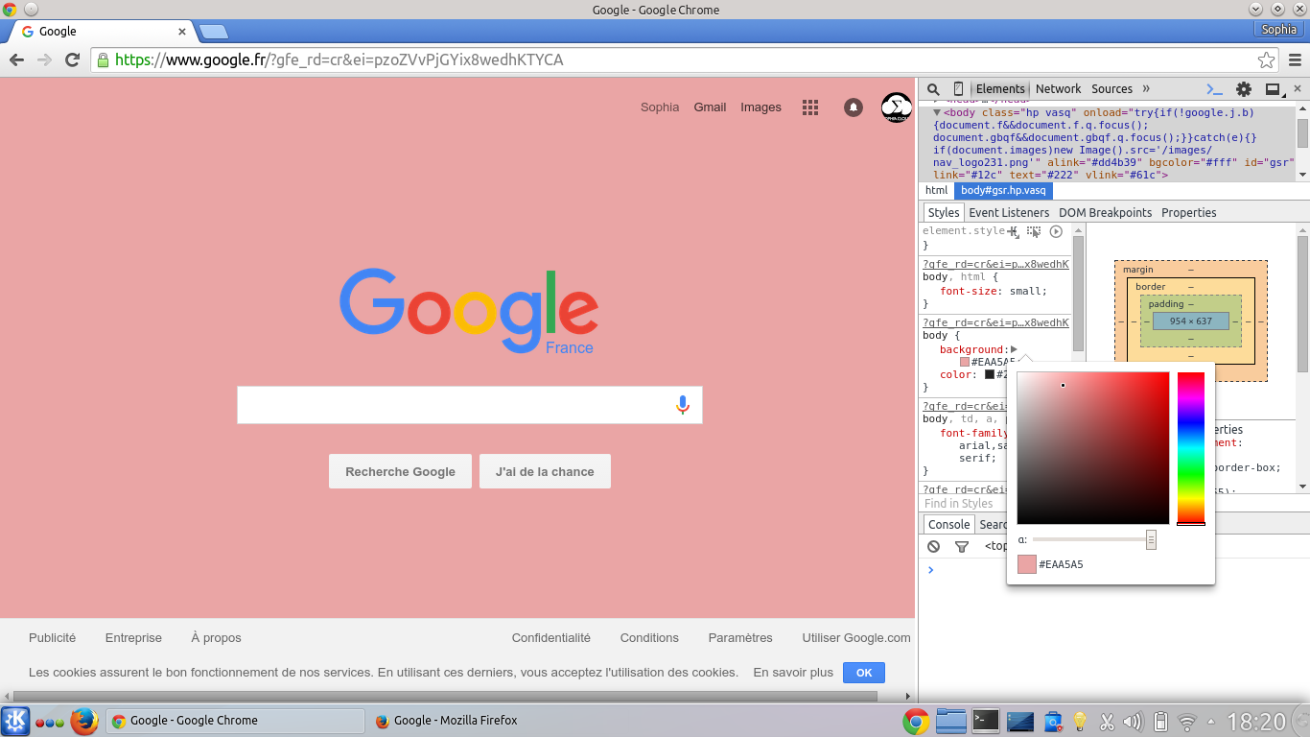Click the DevTools inspect element magnifier icon
The image size is (1310, 737).
click(933, 88)
